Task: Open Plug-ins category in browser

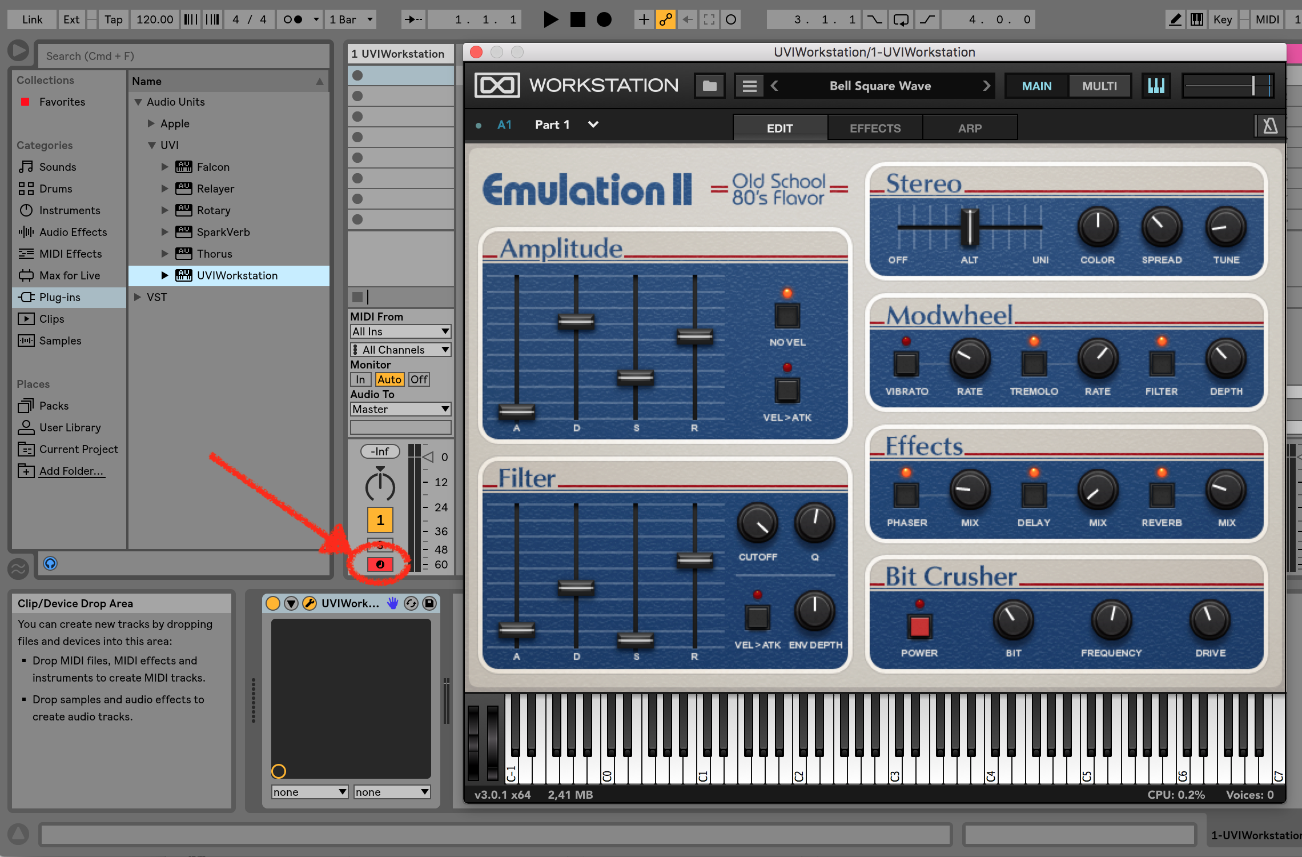Action: point(69,297)
